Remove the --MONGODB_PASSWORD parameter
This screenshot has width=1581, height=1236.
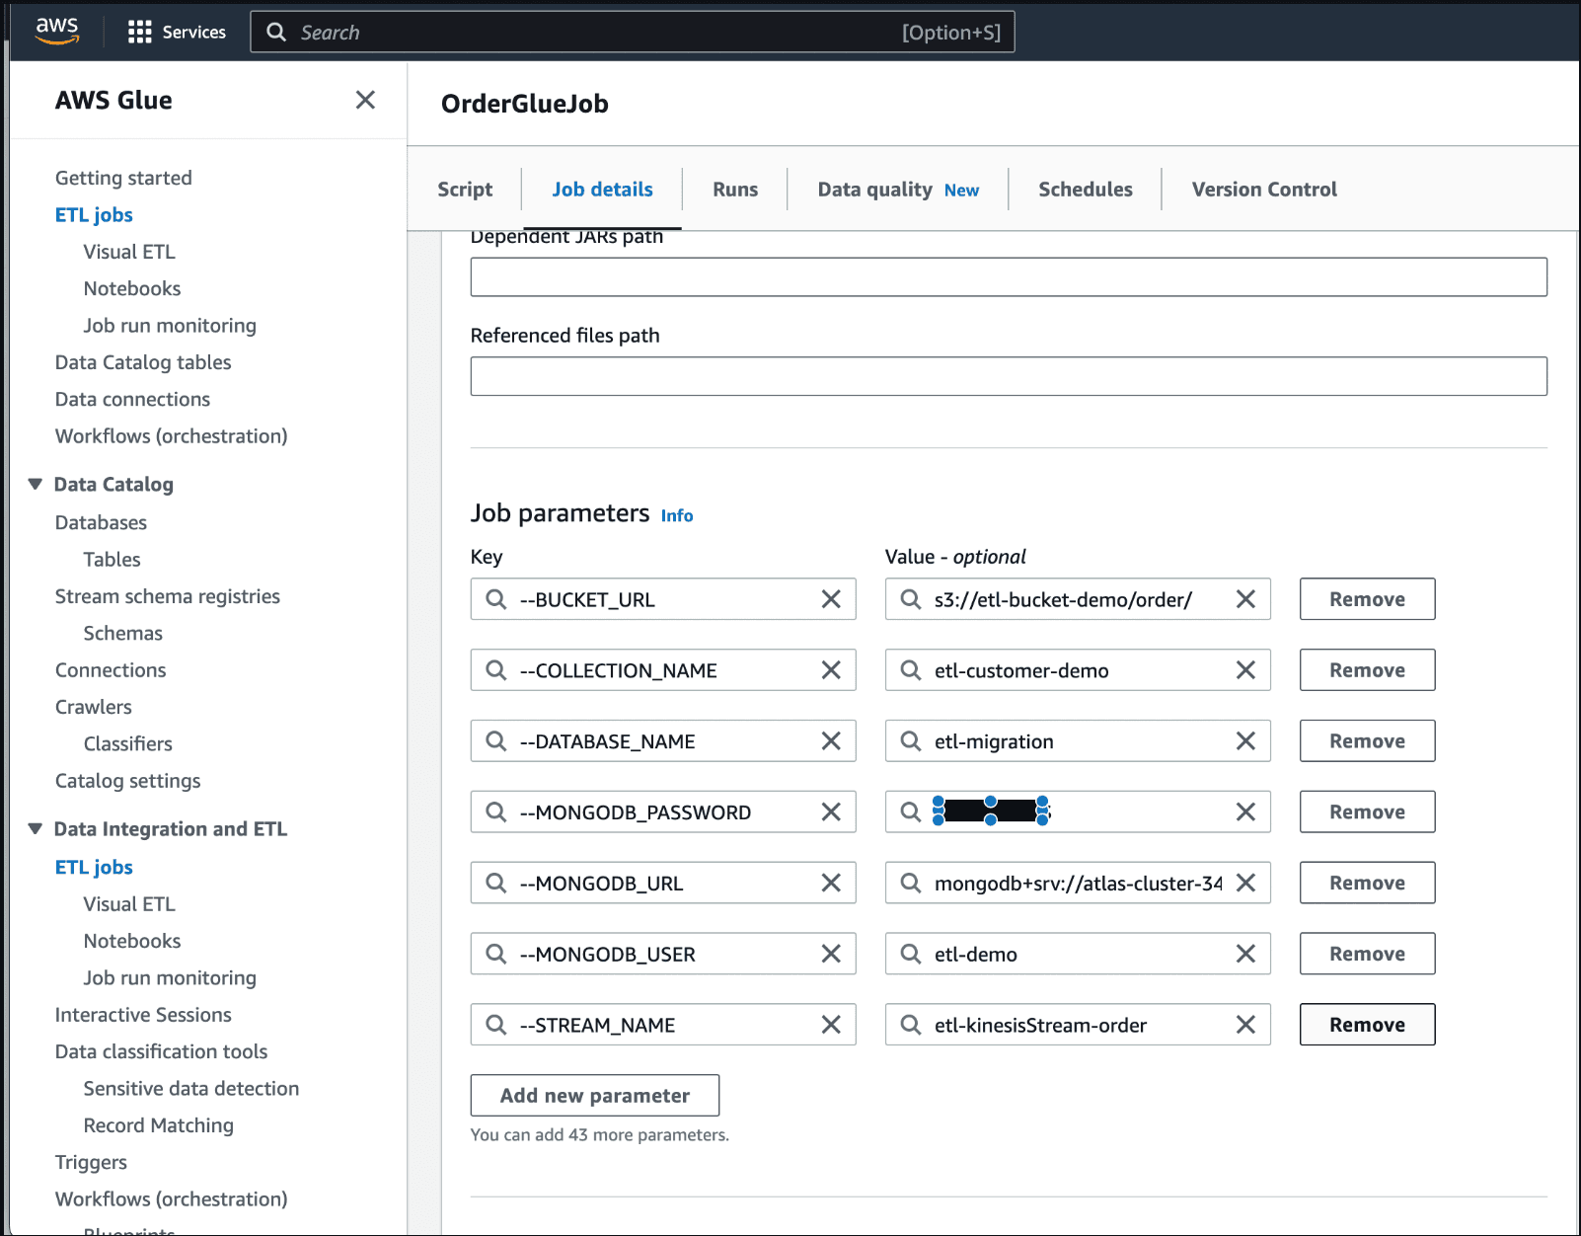click(1367, 811)
